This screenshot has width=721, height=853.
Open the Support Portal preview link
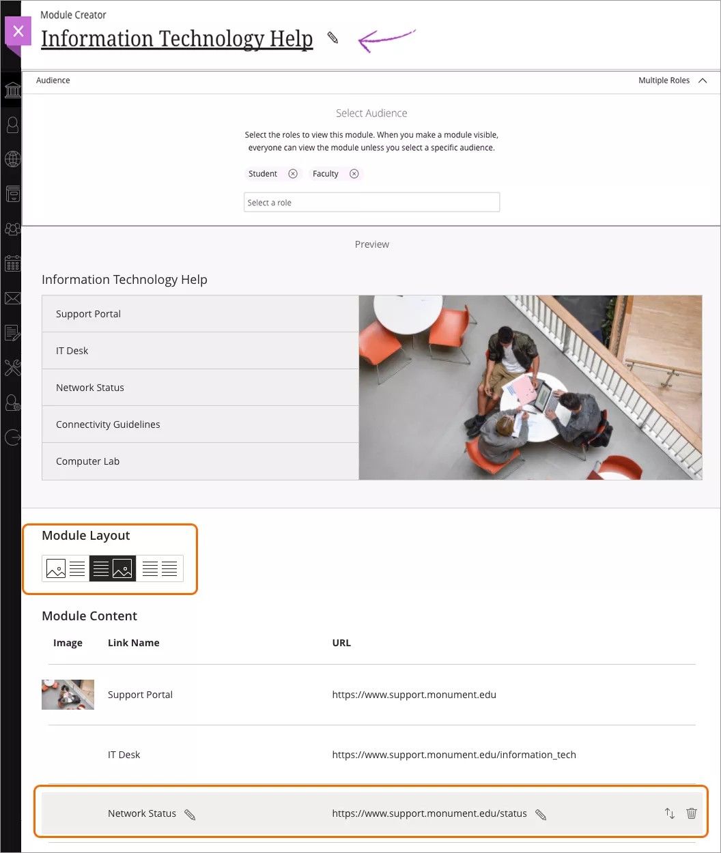tap(88, 313)
